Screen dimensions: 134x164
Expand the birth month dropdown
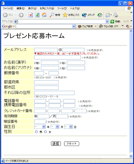55,127
